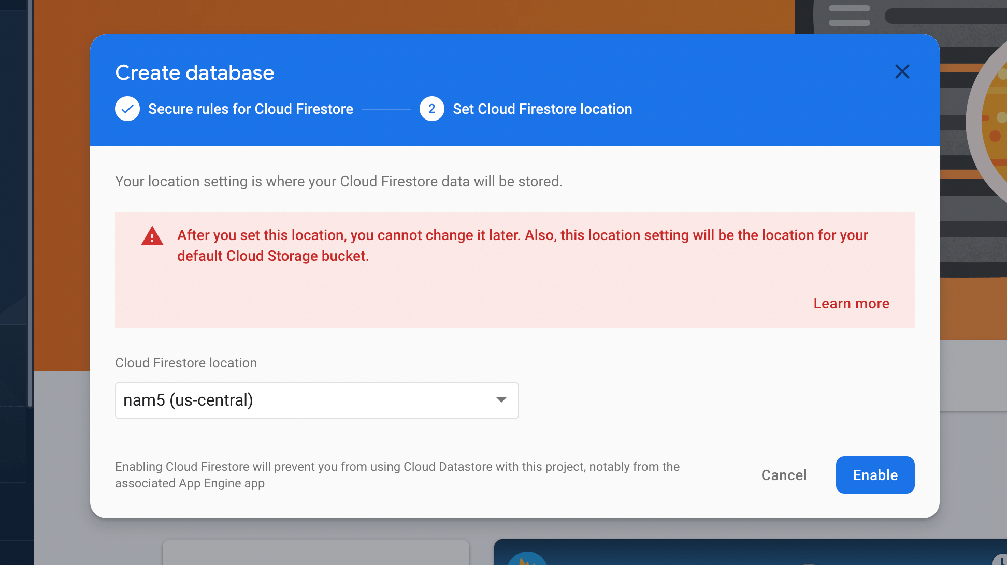
Task: Click the Cloud Firestore location field label
Action: (x=186, y=363)
